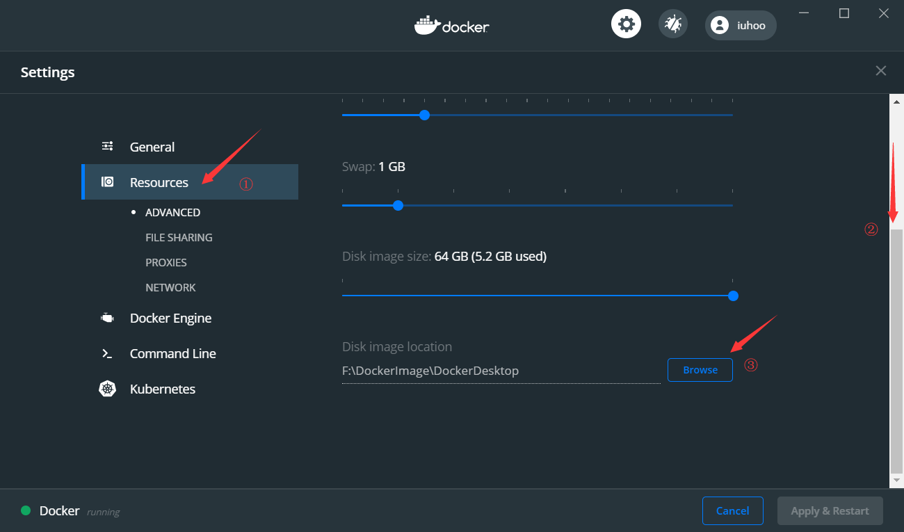Select the General settings icon

[108, 146]
